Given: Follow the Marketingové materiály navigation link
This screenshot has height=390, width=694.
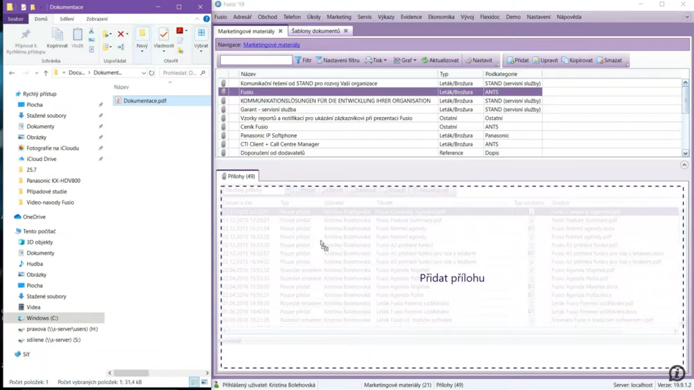Looking at the screenshot, I should click(271, 45).
